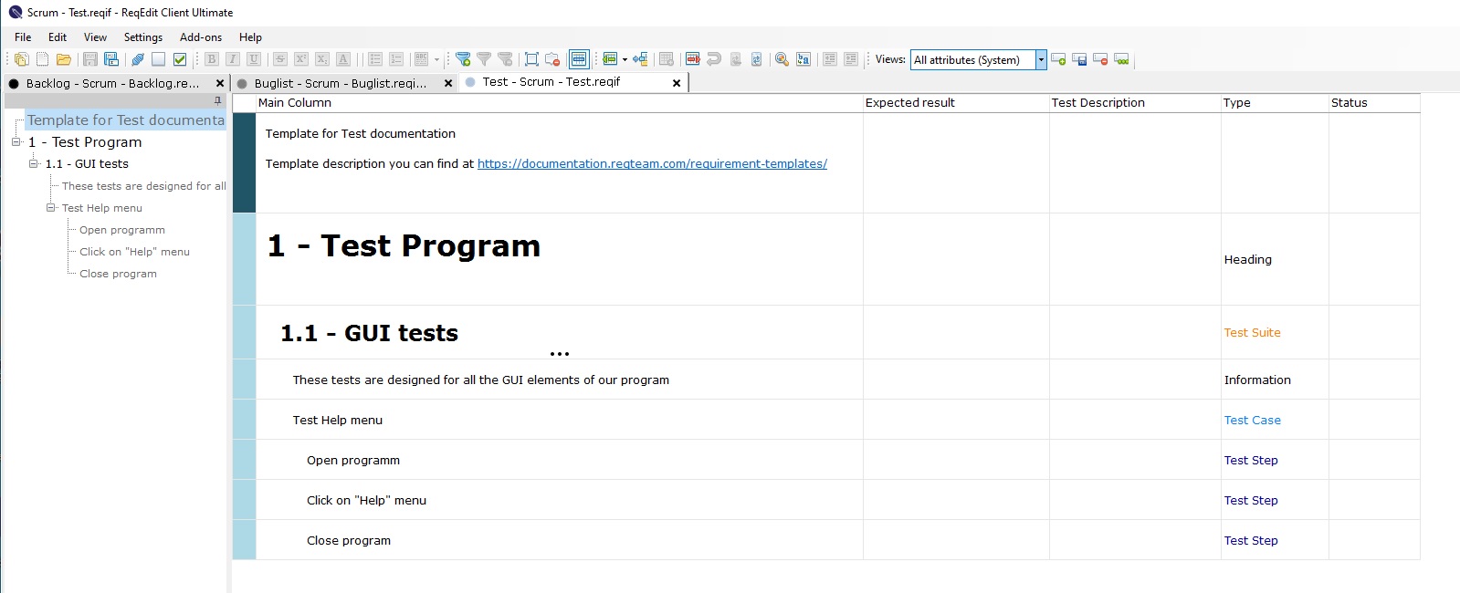
Task: Insert a numbered list
Action: pyautogui.click(x=396, y=59)
